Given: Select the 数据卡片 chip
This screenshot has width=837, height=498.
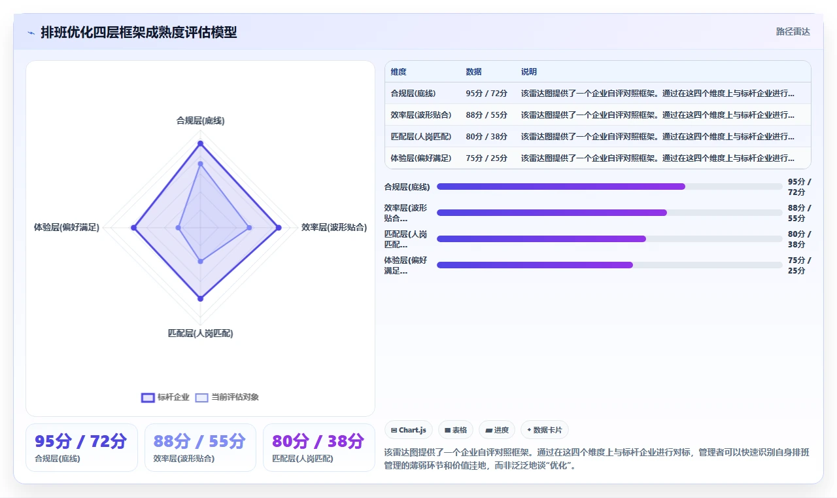Looking at the screenshot, I should [x=545, y=430].
